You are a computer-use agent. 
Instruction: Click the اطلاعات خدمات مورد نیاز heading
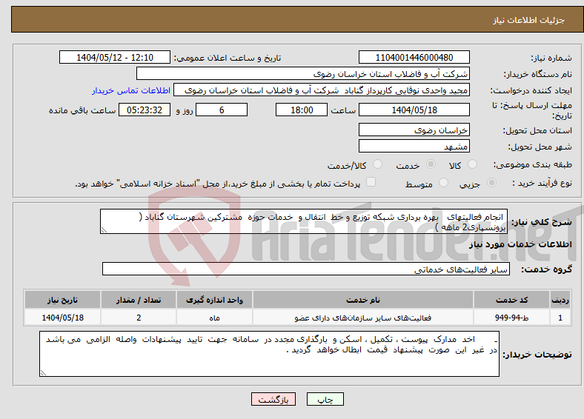point(520,244)
